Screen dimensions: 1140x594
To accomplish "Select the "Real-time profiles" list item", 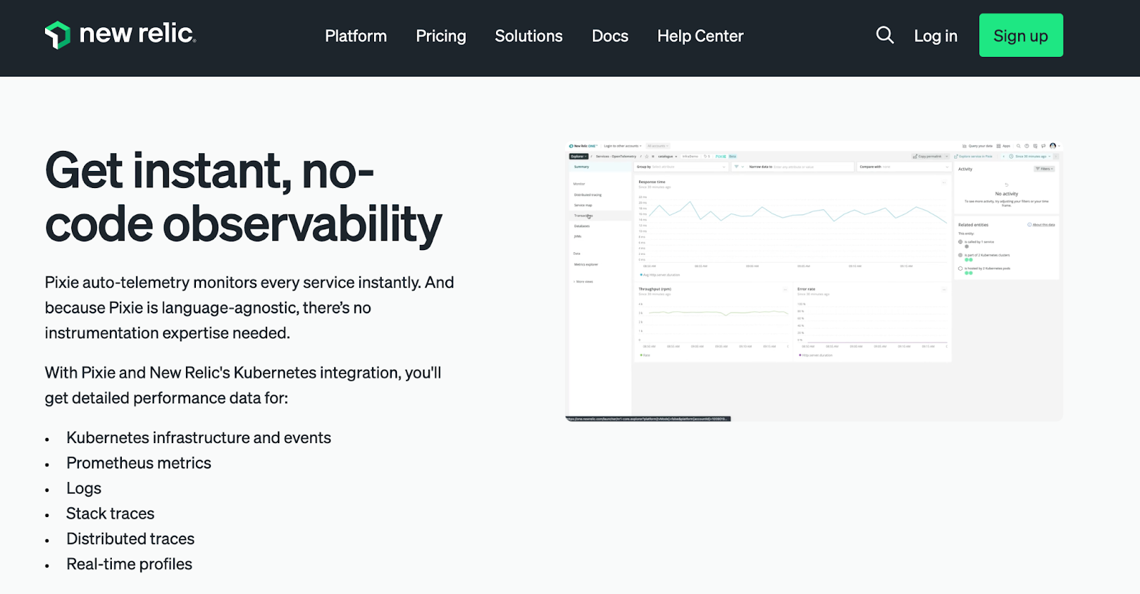I will tap(130, 564).
